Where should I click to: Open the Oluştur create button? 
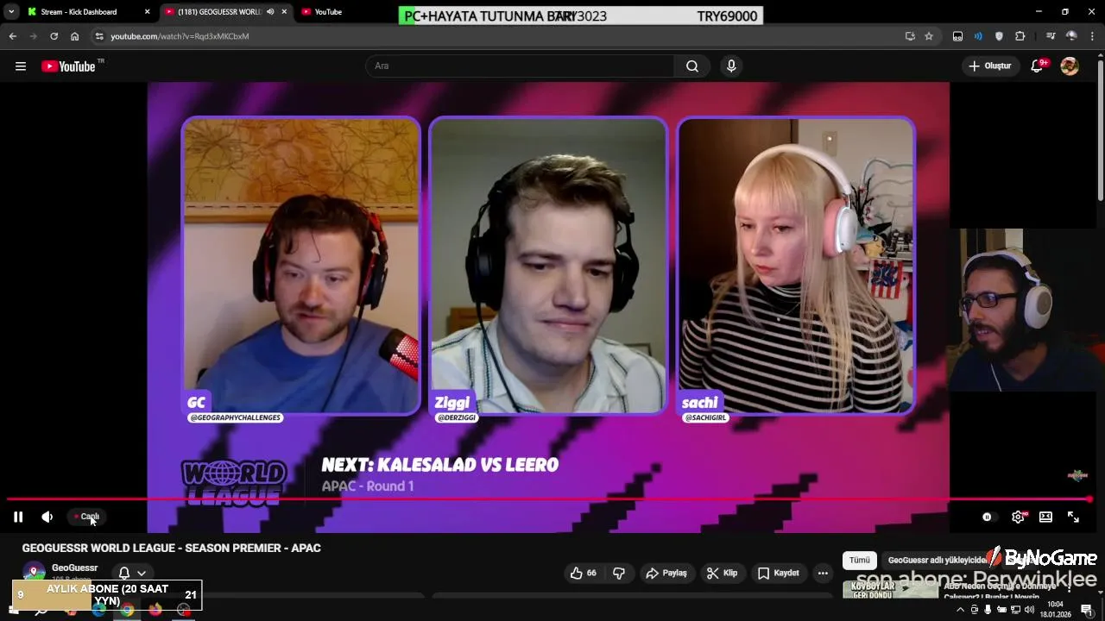[x=989, y=66]
